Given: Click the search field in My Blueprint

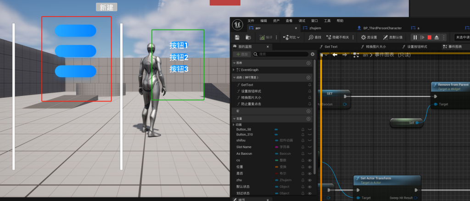Looking at the screenshot, I should 280,54.
